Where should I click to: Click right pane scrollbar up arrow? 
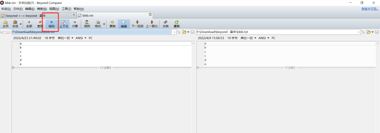[x=378, y=44]
